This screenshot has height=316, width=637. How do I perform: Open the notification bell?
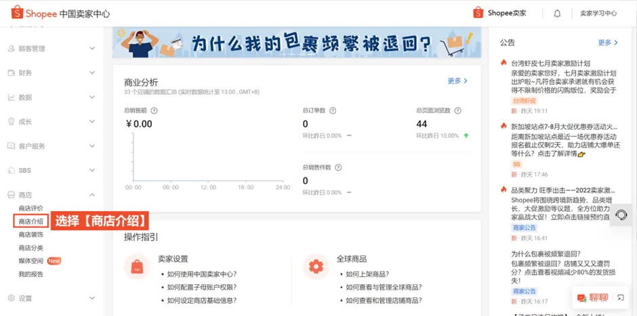pyautogui.click(x=557, y=14)
